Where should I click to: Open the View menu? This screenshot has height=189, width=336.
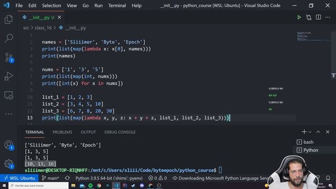tap(71, 6)
